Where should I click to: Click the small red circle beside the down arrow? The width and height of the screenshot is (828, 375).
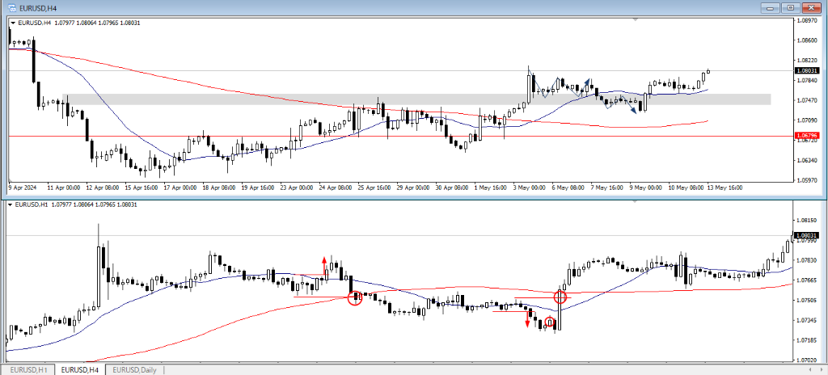549,322
